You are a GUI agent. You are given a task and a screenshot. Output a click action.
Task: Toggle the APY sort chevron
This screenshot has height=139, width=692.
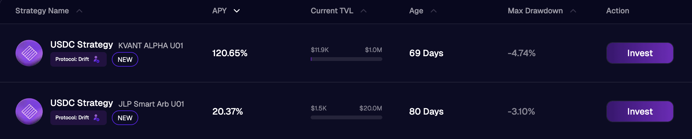point(237,11)
